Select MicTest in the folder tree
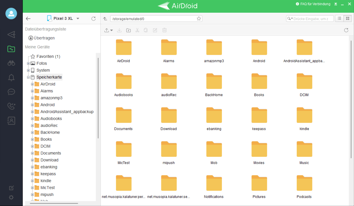Screen dimensions: 354x206 point(47,188)
